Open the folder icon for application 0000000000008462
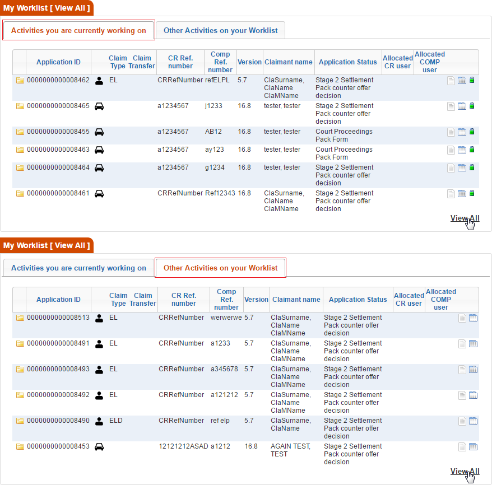This screenshot has height=485, width=492. point(20,80)
